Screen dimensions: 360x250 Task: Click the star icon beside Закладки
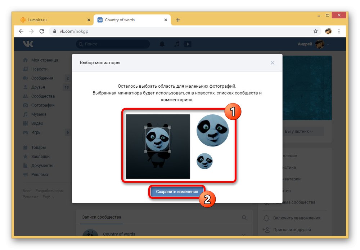pos(25,157)
